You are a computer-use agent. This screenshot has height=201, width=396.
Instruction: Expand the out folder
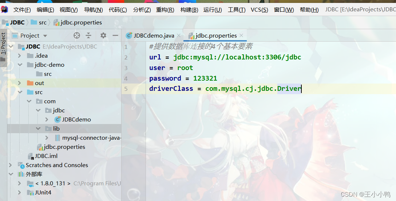pyautogui.click(x=20, y=83)
